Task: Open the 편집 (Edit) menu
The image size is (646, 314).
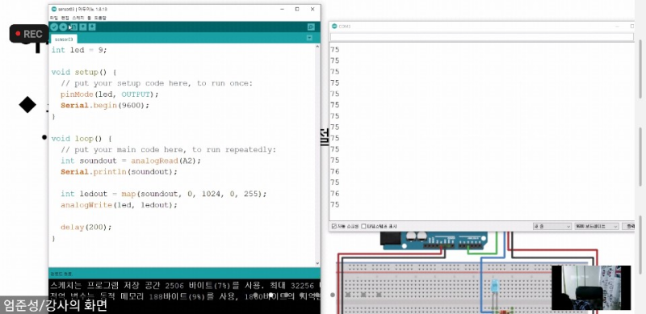Action: pos(65,18)
